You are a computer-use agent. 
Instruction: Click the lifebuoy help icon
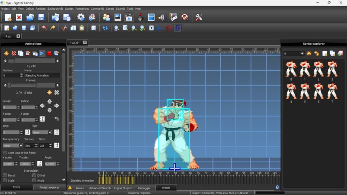pos(185,17)
